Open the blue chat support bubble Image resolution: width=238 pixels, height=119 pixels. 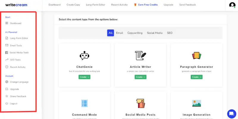tap(232, 114)
